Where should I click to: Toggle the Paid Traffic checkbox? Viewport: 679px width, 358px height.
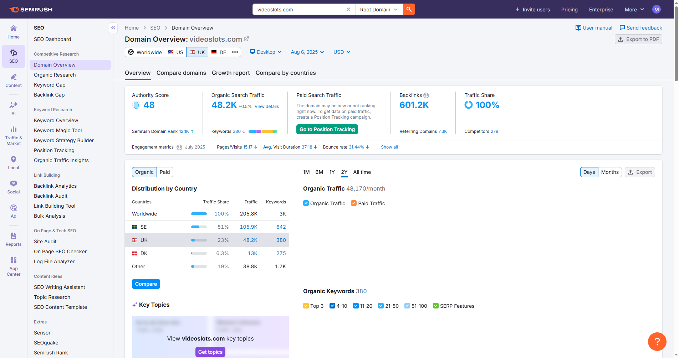(354, 203)
